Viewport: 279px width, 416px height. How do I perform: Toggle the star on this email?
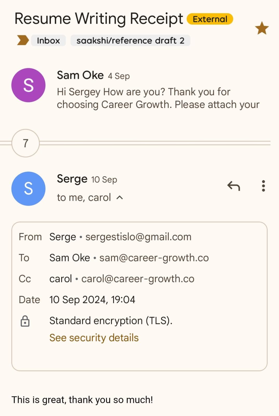(x=262, y=28)
